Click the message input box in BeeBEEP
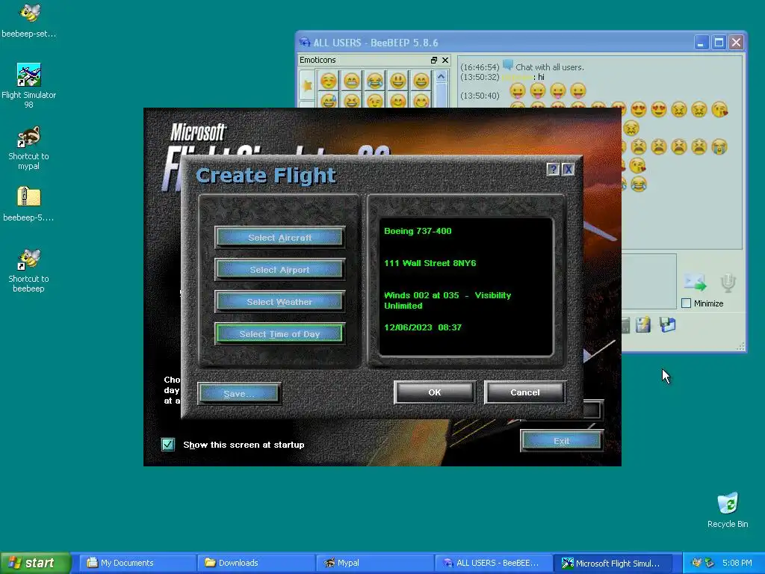The image size is (765, 574). 649,281
